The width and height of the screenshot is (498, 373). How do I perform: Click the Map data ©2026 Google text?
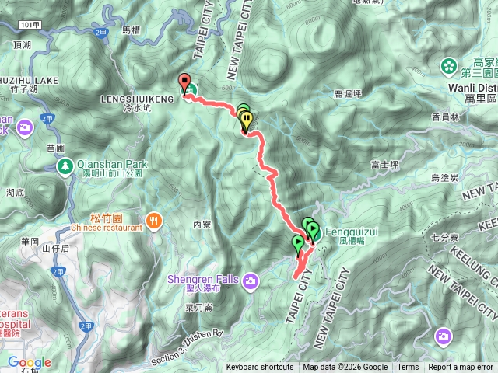345,368
